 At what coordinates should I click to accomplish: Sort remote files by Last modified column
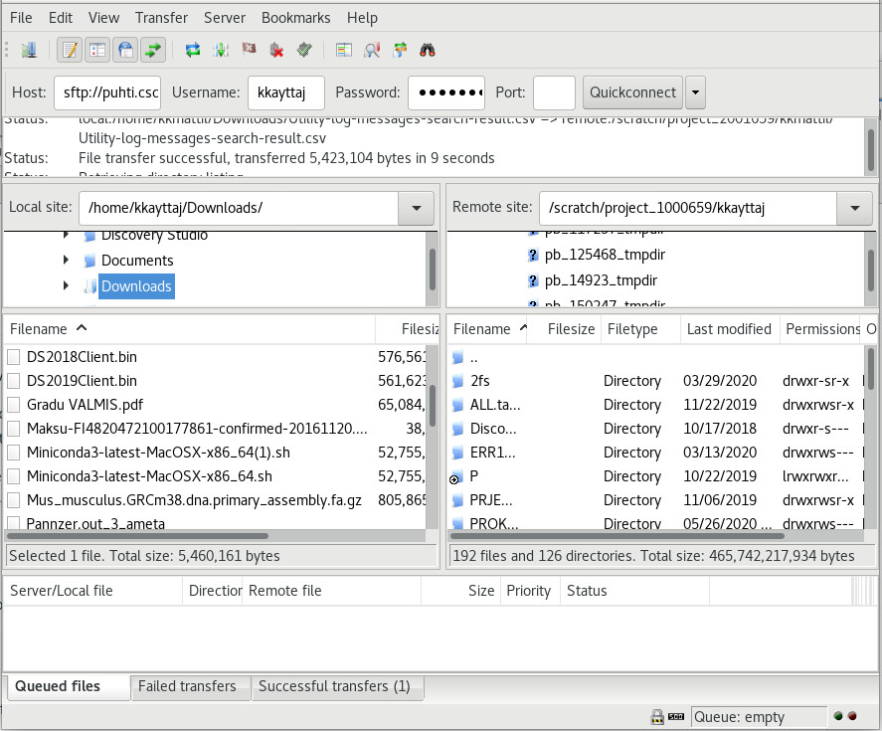tap(730, 329)
